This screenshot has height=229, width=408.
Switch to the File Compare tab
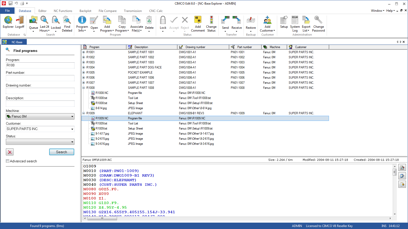pos(108,11)
